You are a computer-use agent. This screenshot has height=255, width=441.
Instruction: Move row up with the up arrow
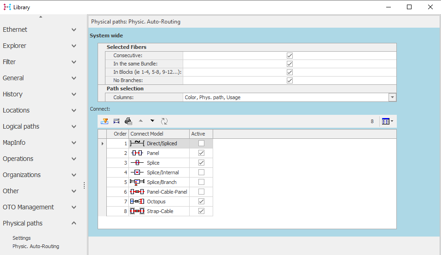(x=140, y=121)
